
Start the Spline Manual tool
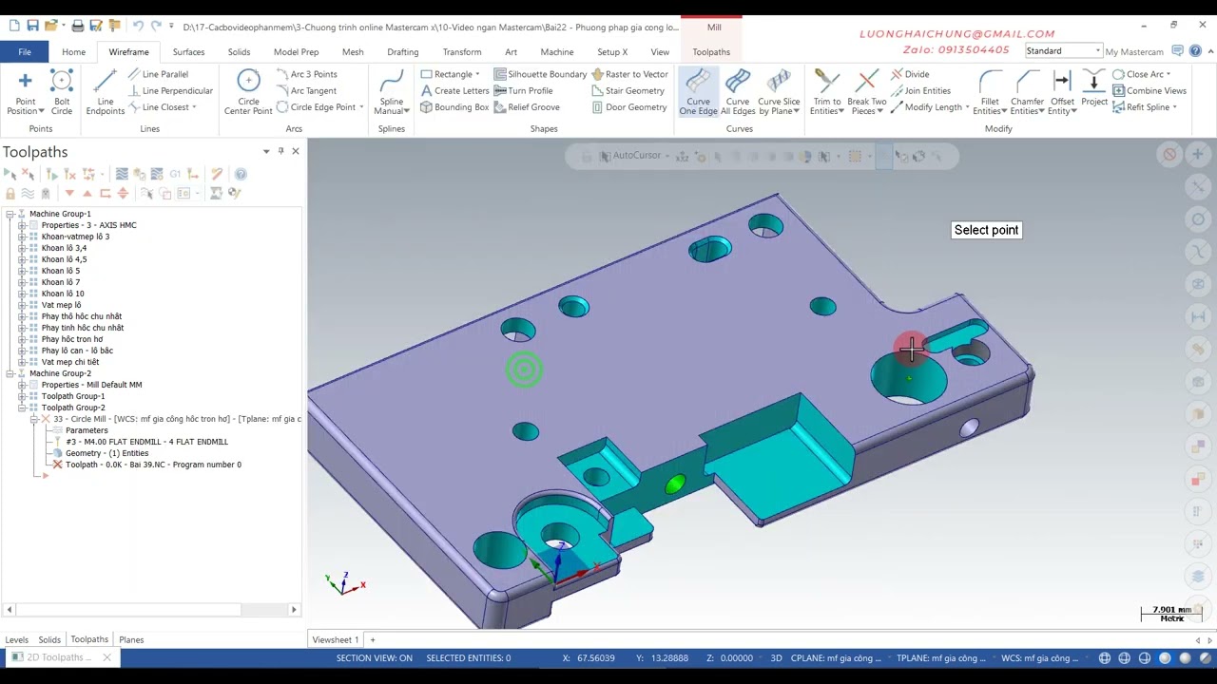point(391,92)
